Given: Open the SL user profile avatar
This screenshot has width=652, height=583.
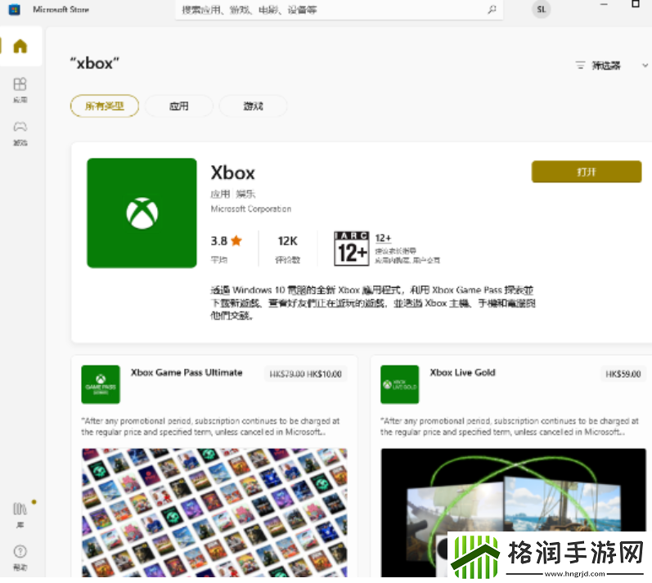Looking at the screenshot, I should pyautogui.click(x=541, y=10).
